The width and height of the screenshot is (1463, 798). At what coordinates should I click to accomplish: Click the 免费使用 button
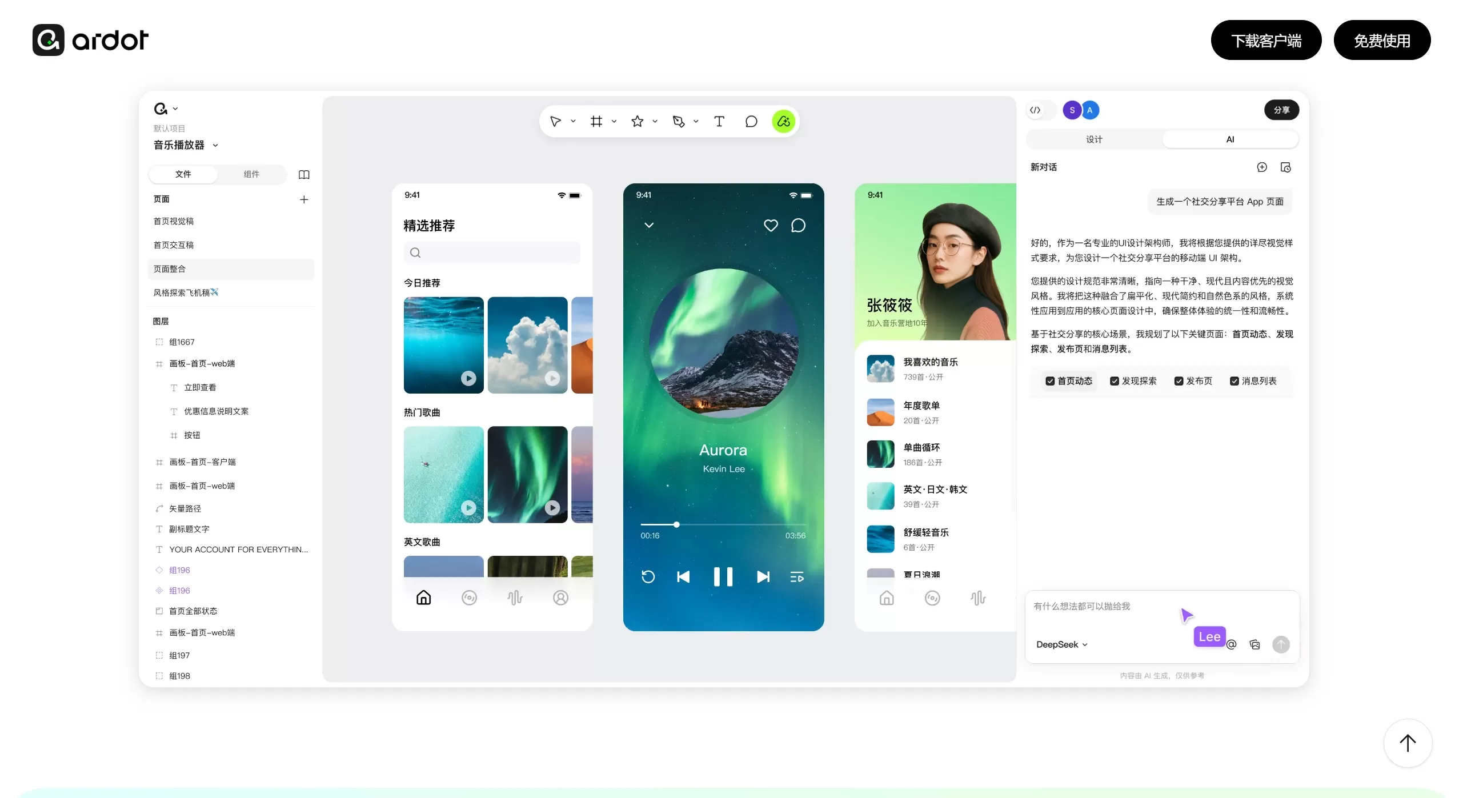(1381, 40)
